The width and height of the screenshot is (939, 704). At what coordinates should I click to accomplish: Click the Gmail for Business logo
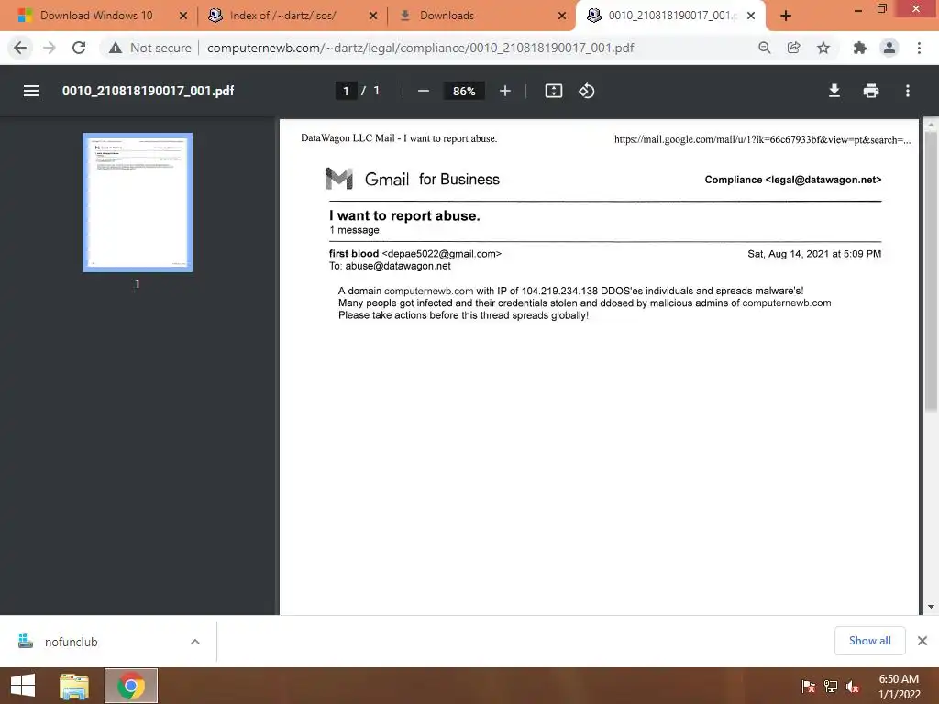tap(412, 179)
